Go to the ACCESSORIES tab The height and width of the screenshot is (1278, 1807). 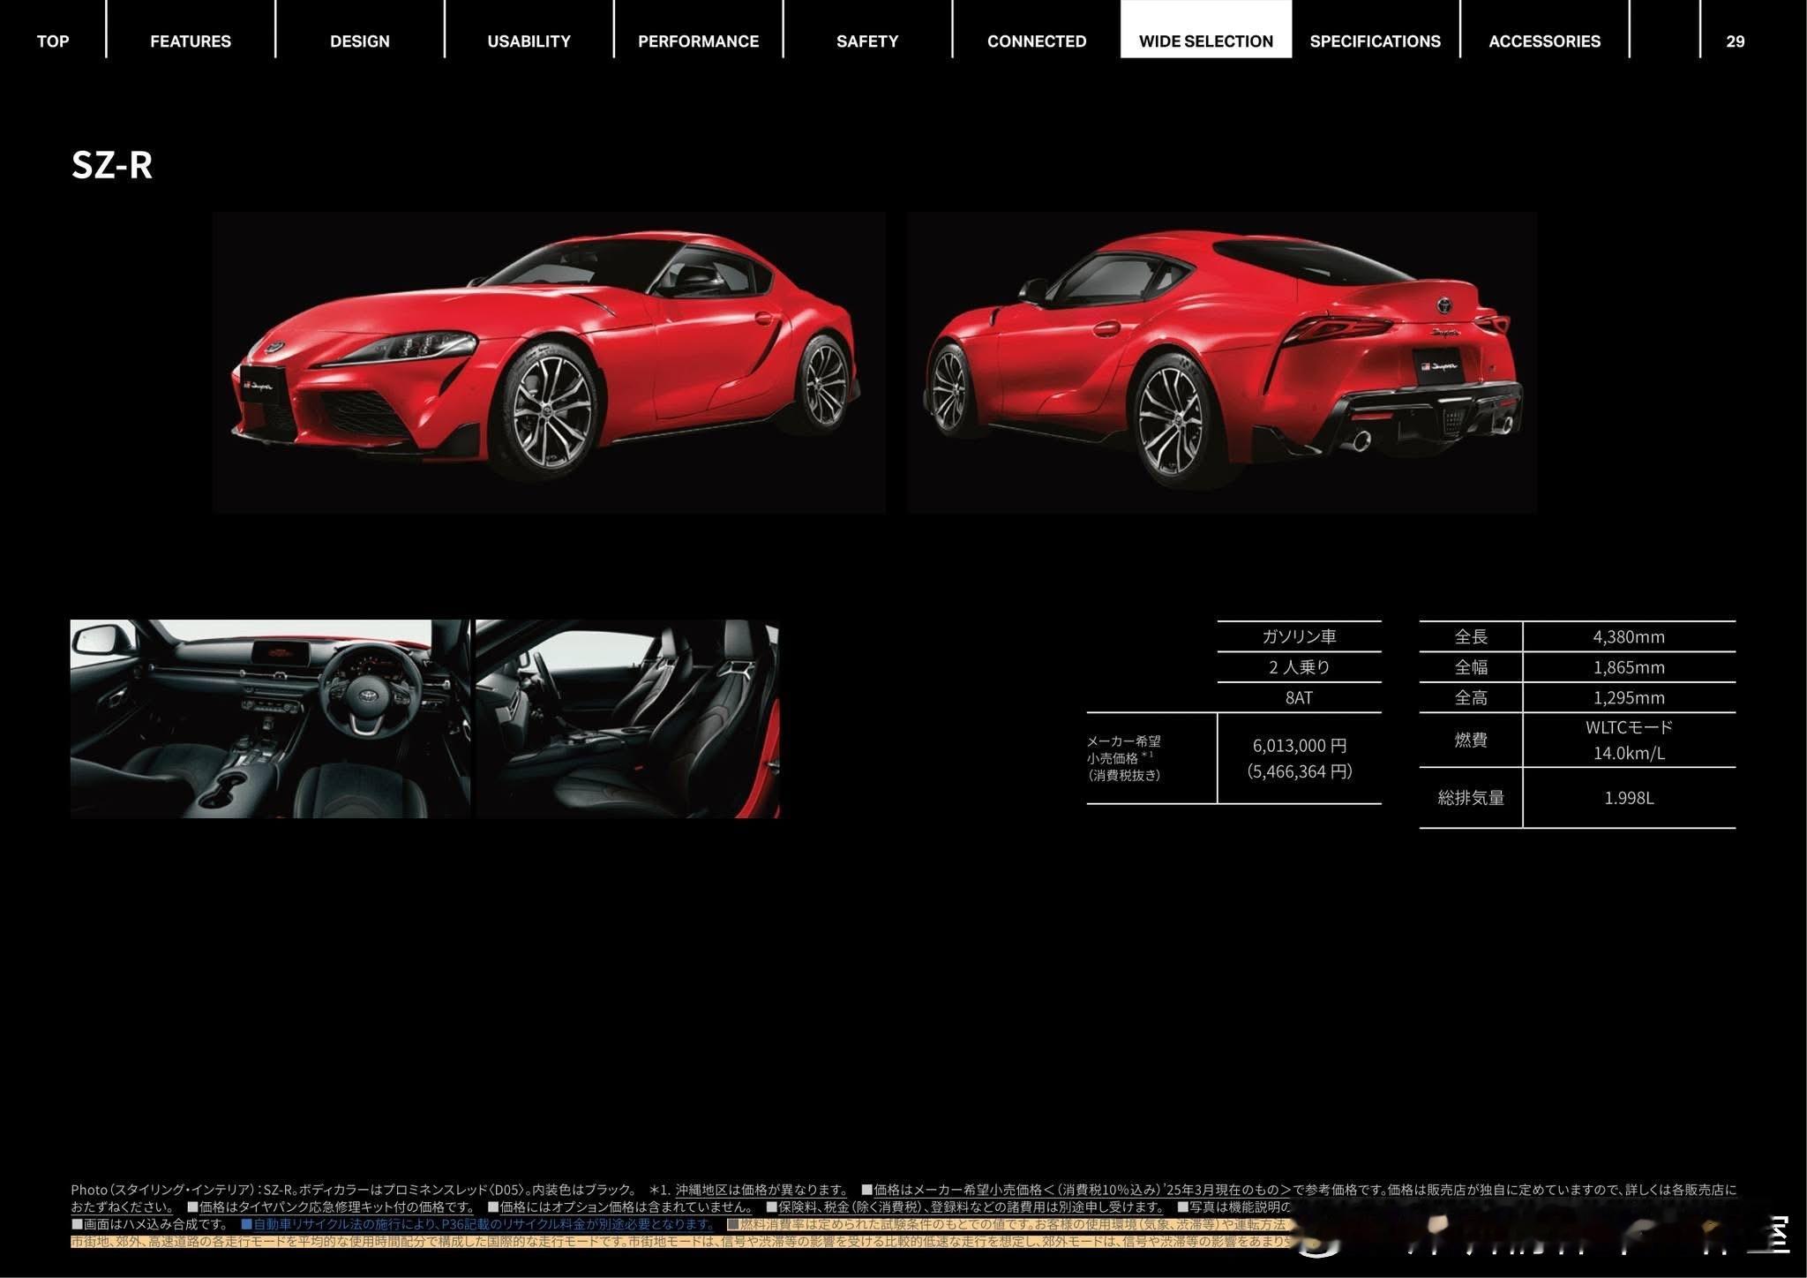click(1545, 41)
